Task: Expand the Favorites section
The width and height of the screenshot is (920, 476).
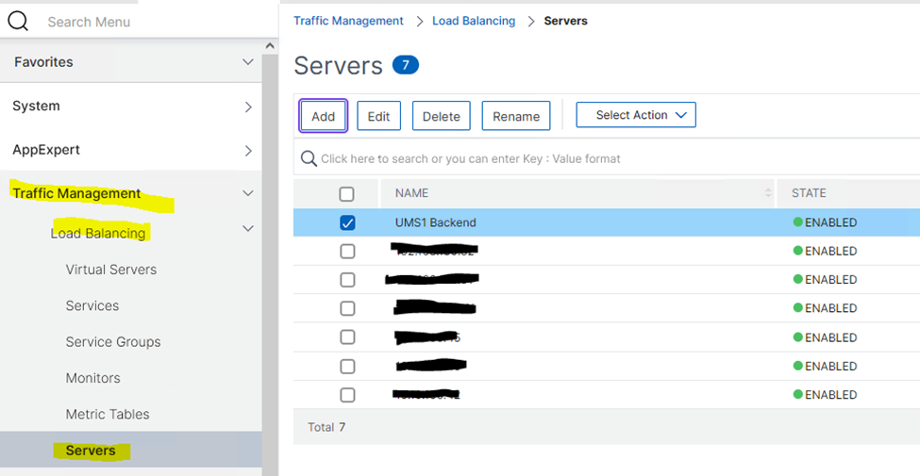Action: pyautogui.click(x=247, y=62)
